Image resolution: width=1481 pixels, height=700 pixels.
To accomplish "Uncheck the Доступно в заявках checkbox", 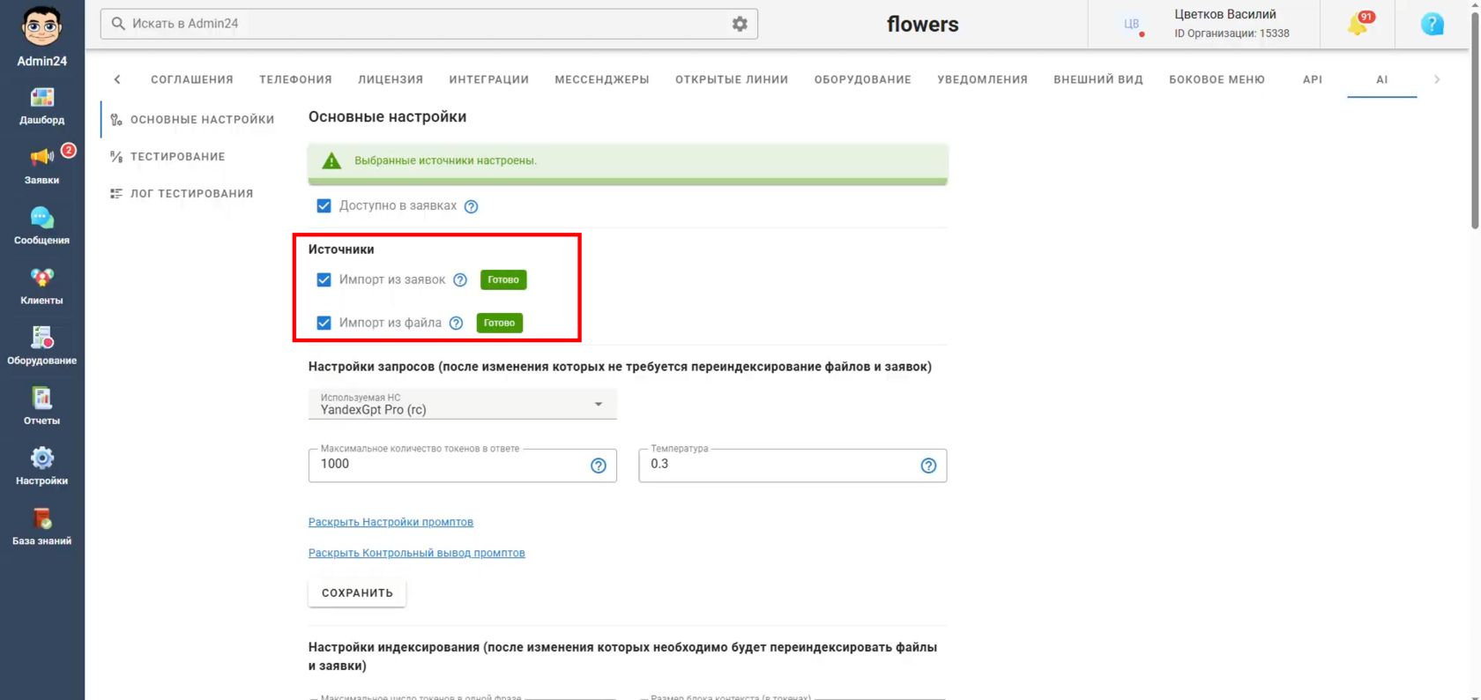I will pos(324,205).
